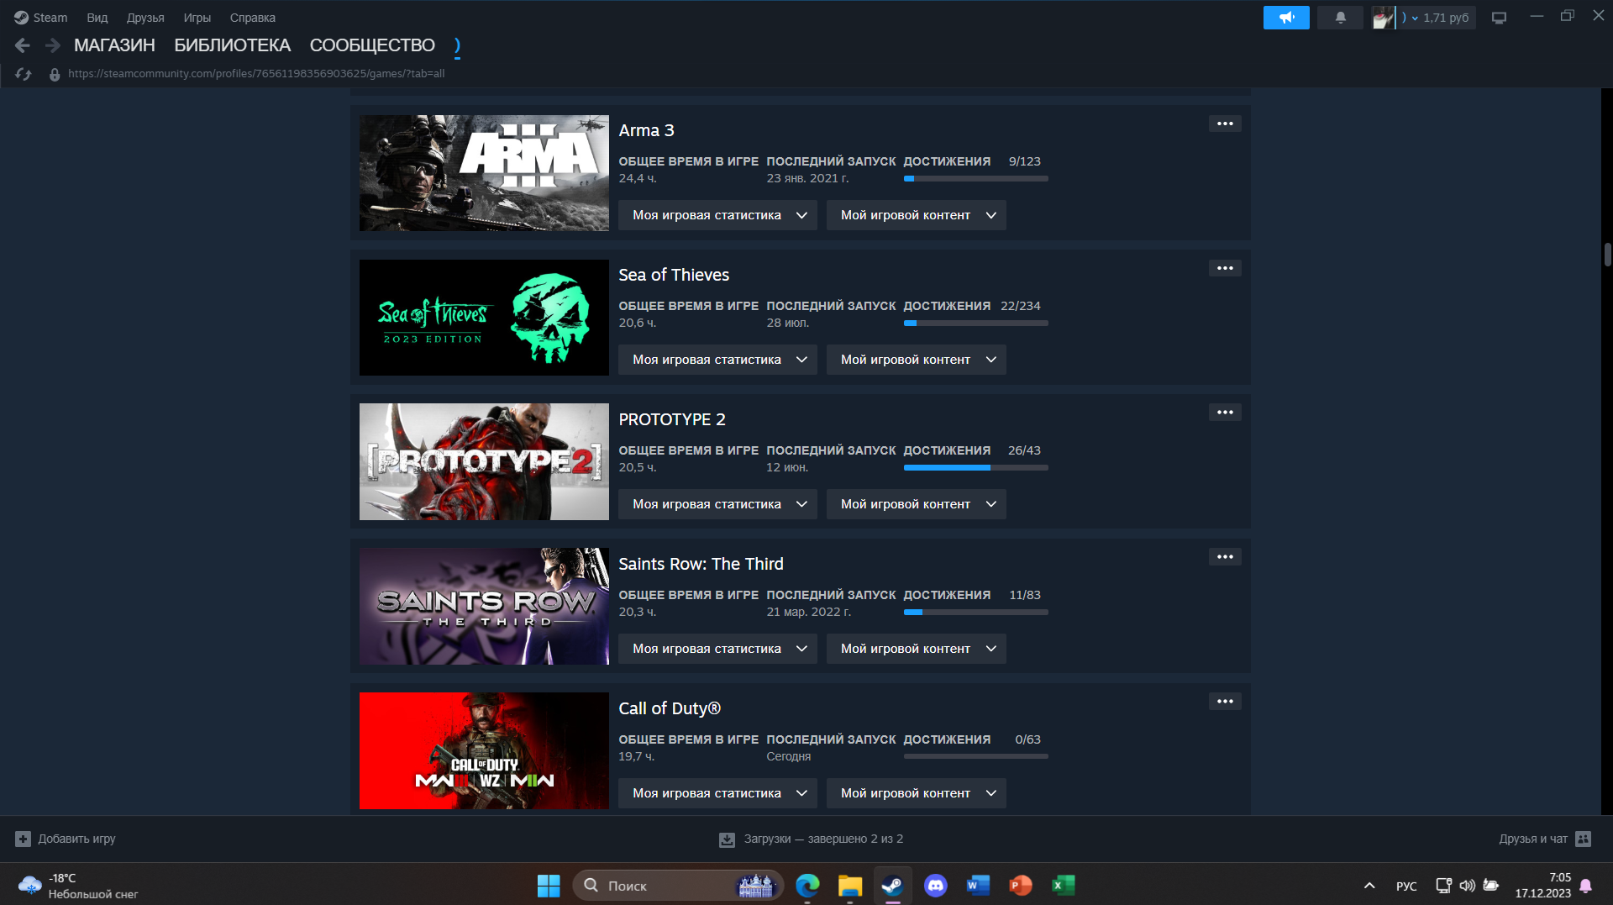Expand Arma 3 game statistics dropdown
Viewport: 1613px width, 905px height.
pos(717,215)
